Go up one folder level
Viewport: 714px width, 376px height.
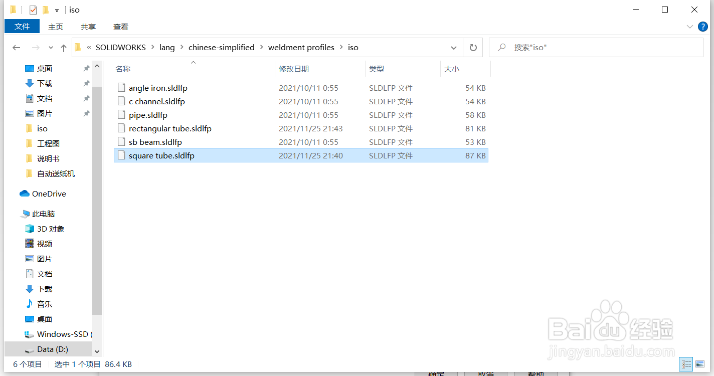click(63, 48)
